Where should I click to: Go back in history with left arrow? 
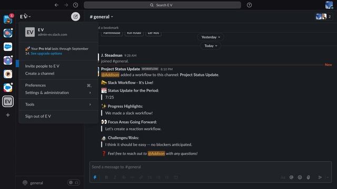click(x=56, y=5)
